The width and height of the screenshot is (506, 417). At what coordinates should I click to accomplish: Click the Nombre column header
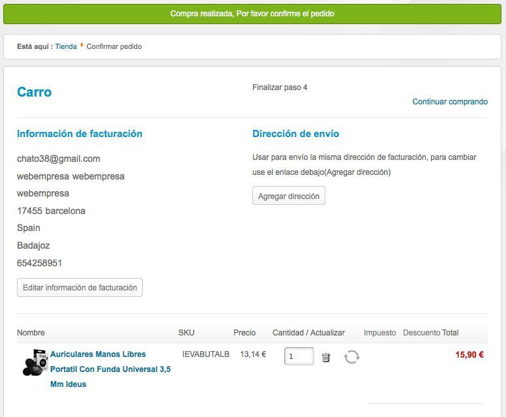[x=31, y=333]
